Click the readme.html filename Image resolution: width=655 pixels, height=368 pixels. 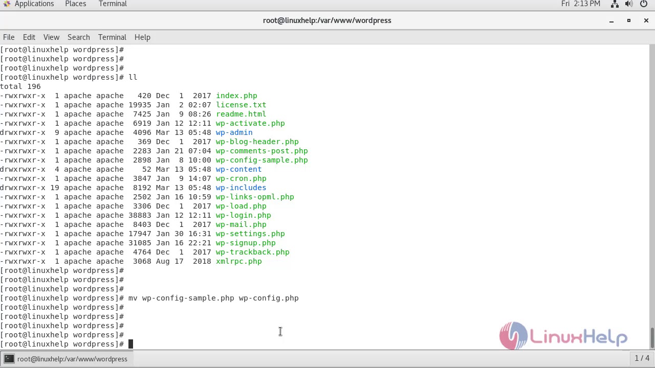[x=241, y=114]
